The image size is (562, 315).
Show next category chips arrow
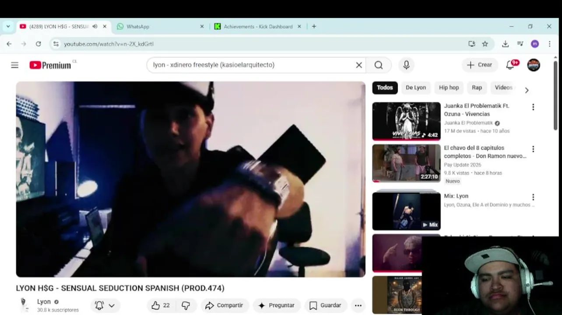[x=527, y=90]
